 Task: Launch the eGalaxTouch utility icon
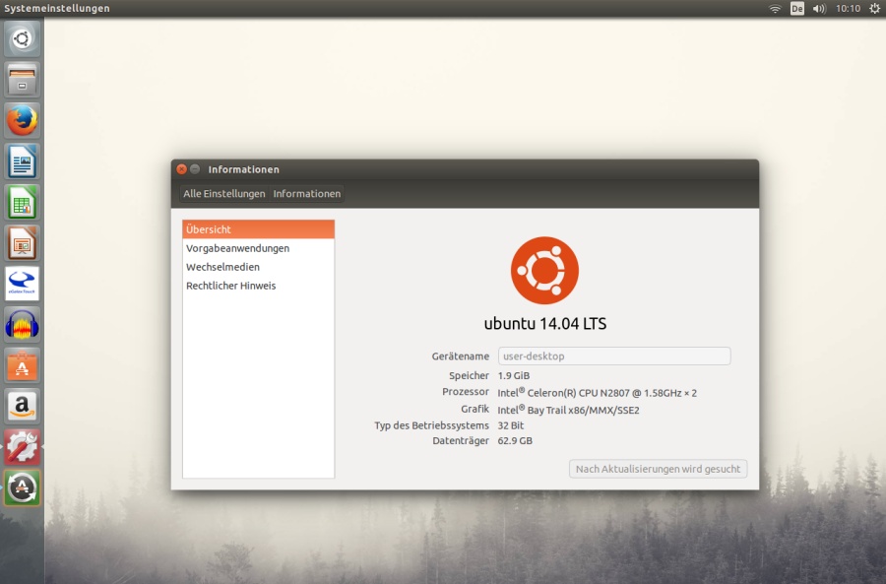22,284
